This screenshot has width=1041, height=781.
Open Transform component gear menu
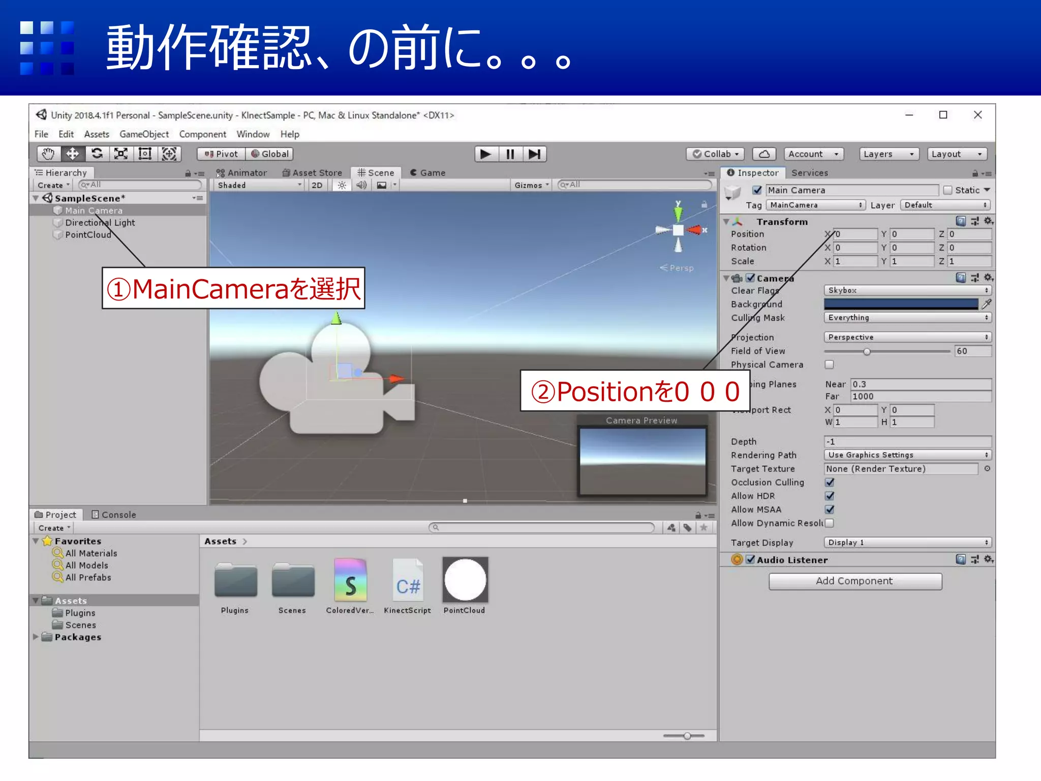coord(988,221)
